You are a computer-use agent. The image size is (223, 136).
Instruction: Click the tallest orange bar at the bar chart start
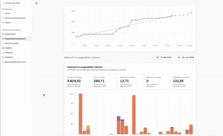[x=80, y=114]
